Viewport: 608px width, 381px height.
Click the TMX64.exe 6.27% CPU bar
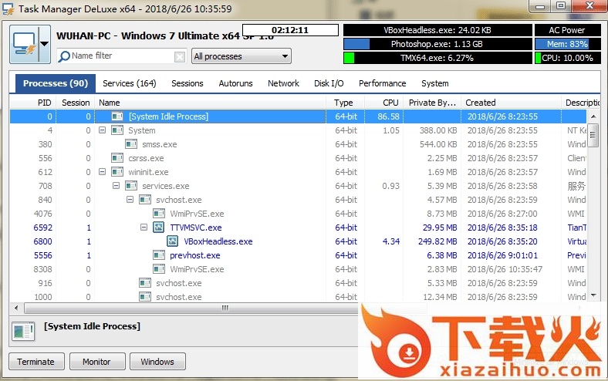pos(437,58)
